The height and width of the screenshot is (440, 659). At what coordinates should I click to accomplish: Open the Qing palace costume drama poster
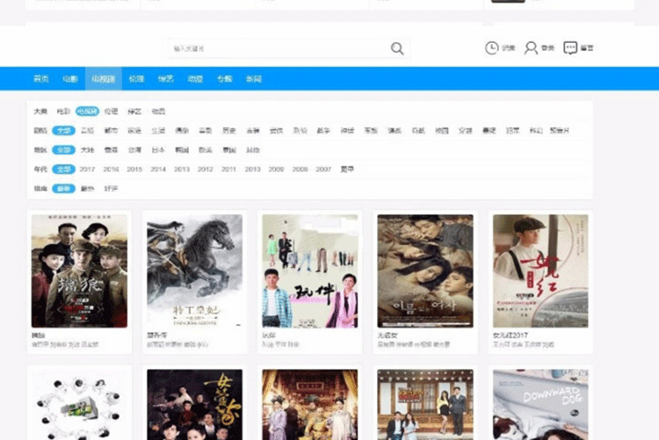310,405
